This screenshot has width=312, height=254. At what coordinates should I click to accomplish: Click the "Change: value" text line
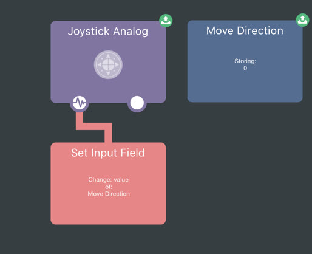[108, 180]
